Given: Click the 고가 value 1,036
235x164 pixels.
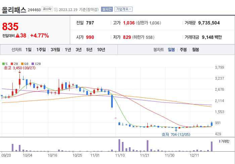Looking at the screenshot, I should coord(129,23).
